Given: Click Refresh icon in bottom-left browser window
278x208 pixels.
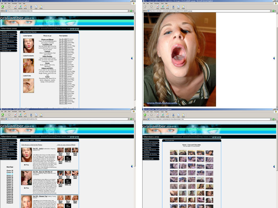Looking at the screenshot, I should [20, 115].
